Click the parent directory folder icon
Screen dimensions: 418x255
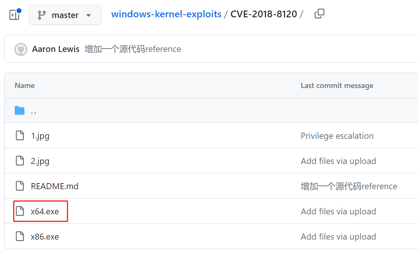pos(20,111)
